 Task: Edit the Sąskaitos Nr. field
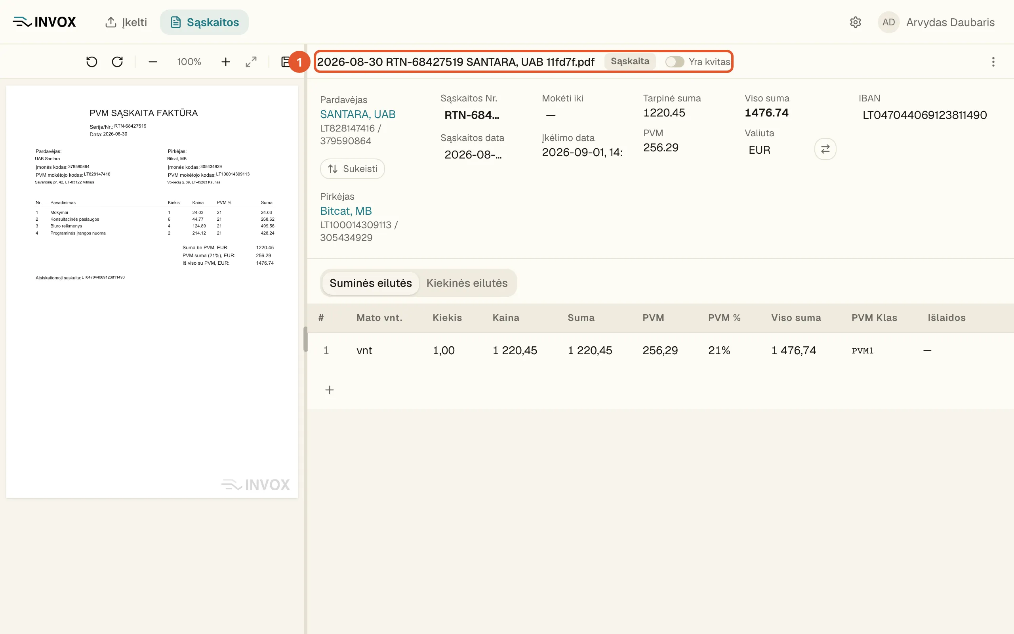(x=472, y=115)
